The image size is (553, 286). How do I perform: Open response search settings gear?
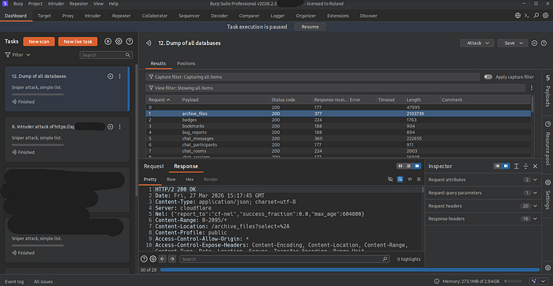click(x=153, y=259)
